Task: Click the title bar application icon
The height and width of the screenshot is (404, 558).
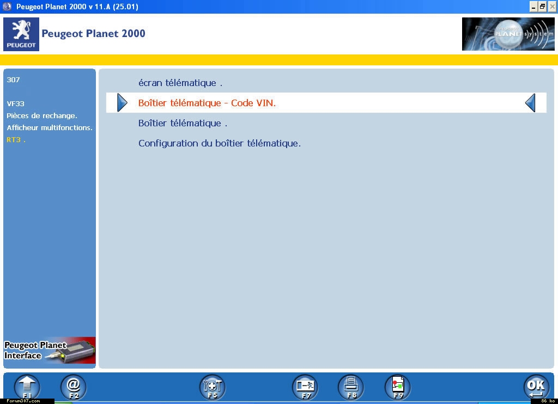Action: [x=7, y=7]
